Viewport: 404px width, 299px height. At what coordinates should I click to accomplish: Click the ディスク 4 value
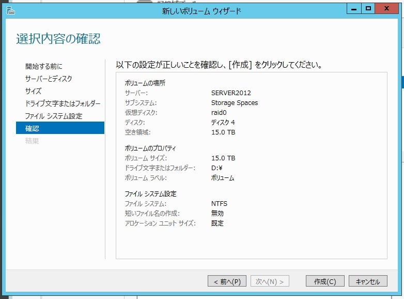(223, 122)
